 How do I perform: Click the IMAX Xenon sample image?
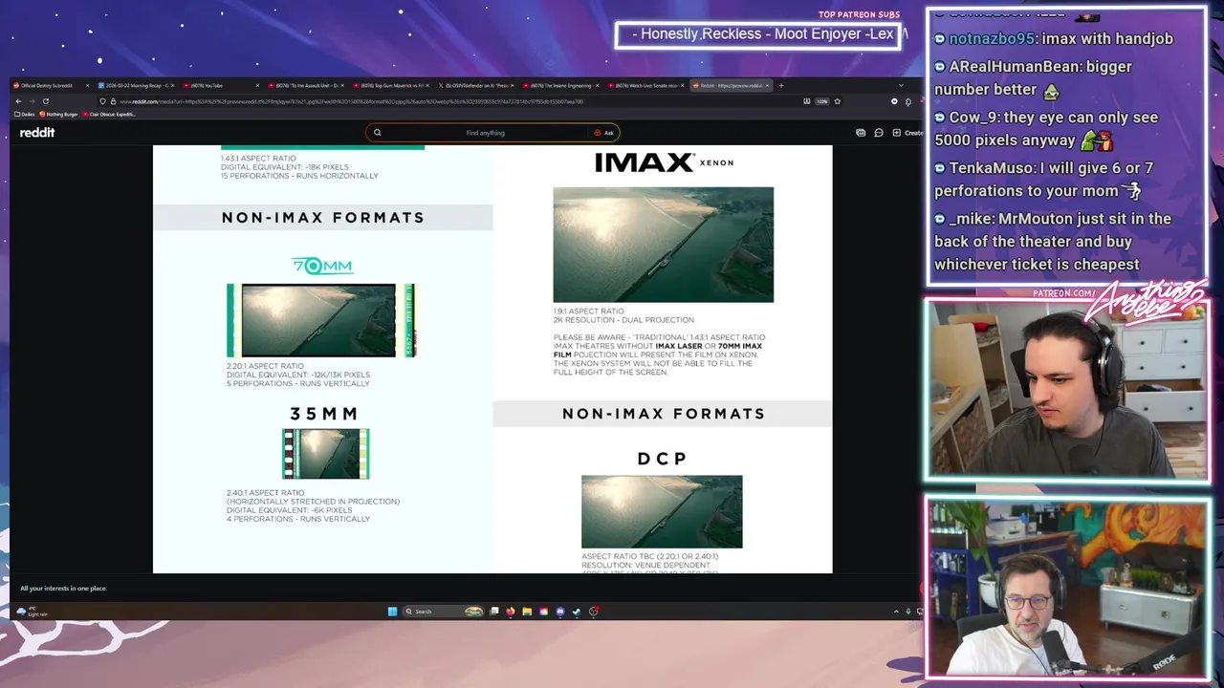coord(663,245)
